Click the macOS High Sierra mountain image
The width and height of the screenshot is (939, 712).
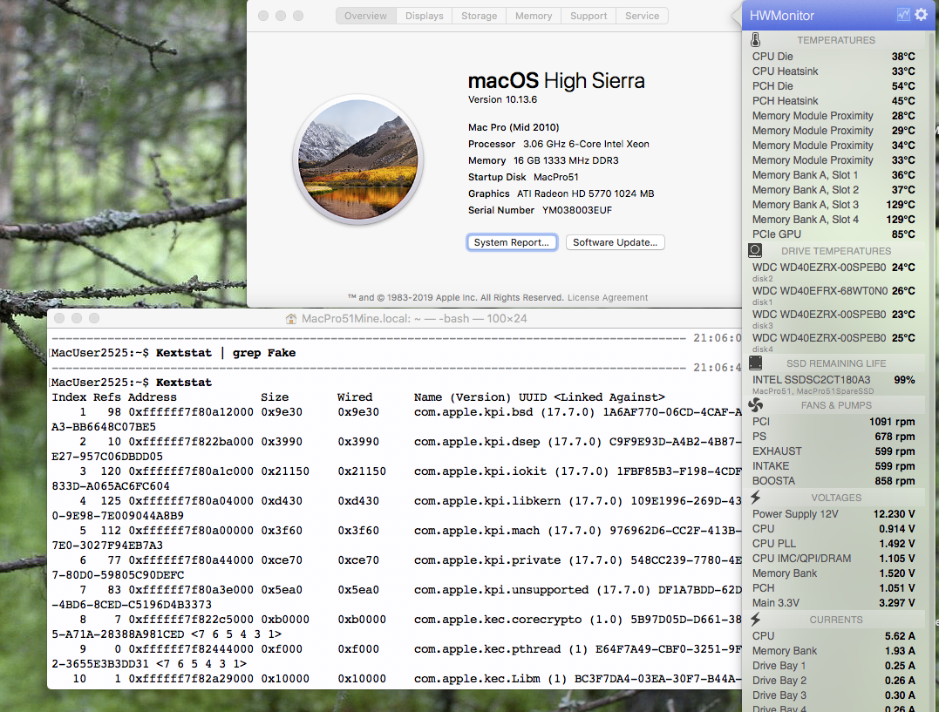point(358,159)
